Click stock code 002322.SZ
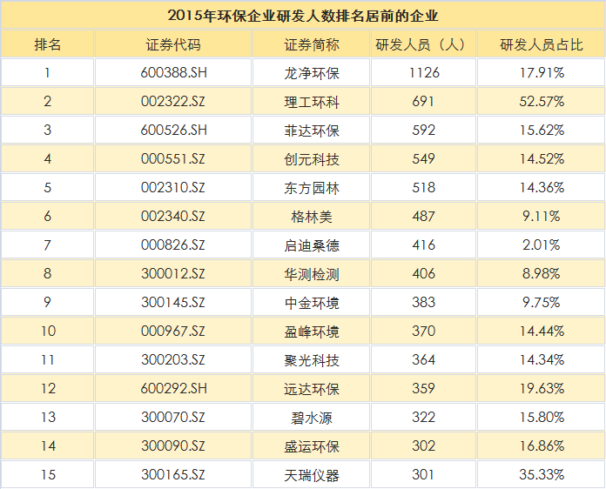 tap(172, 101)
